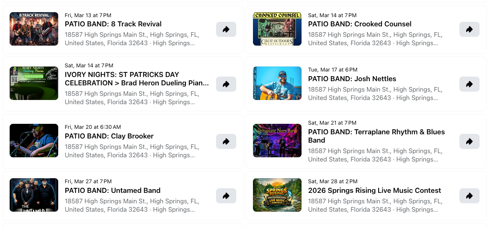Share the Untamed Band event

(x=226, y=196)
